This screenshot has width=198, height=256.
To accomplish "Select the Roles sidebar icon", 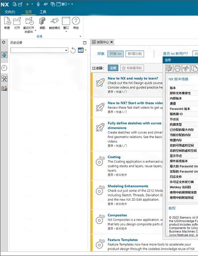I will pyautogui.click(x=4, y=88).
